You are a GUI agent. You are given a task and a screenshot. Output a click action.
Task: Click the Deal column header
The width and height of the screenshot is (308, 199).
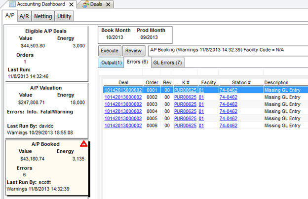(x=123, y=82)
